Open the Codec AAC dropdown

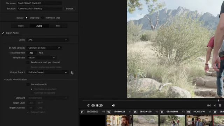[48, 40]
